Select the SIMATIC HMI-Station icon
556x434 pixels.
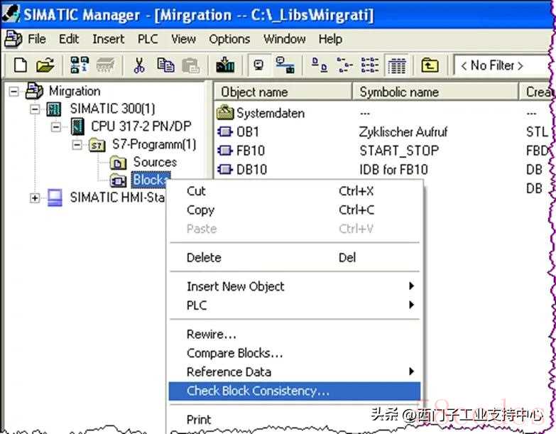point(55,197)
